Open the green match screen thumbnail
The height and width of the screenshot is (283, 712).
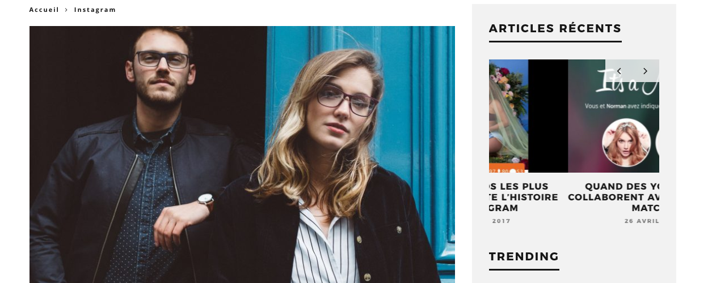(613, 116)
